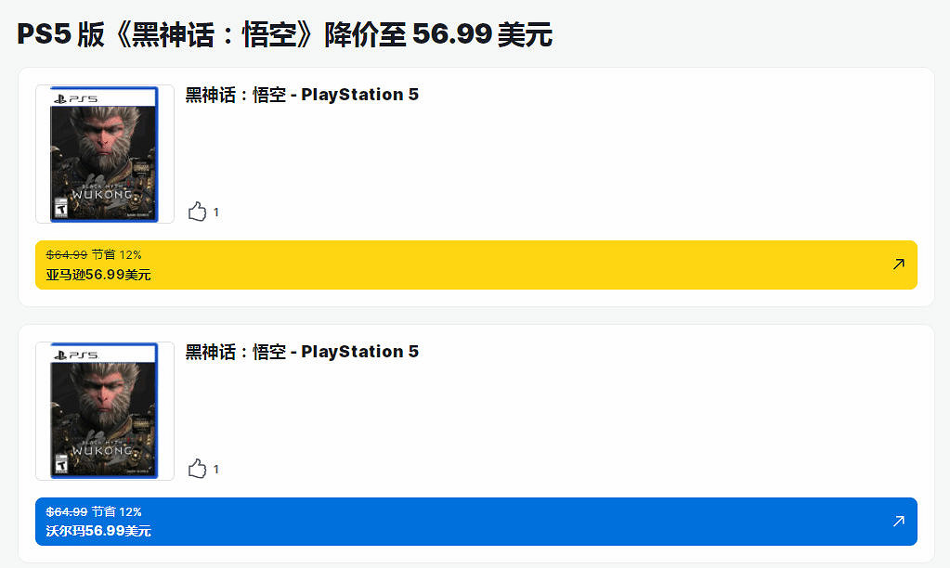
Task: Open the second 黑神话：悟空 - PlayStation 5 title
Action: [302, 352]
